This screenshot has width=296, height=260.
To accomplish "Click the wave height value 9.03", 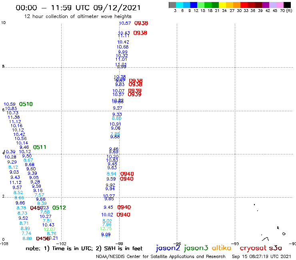I will click(x=14, y=172).
